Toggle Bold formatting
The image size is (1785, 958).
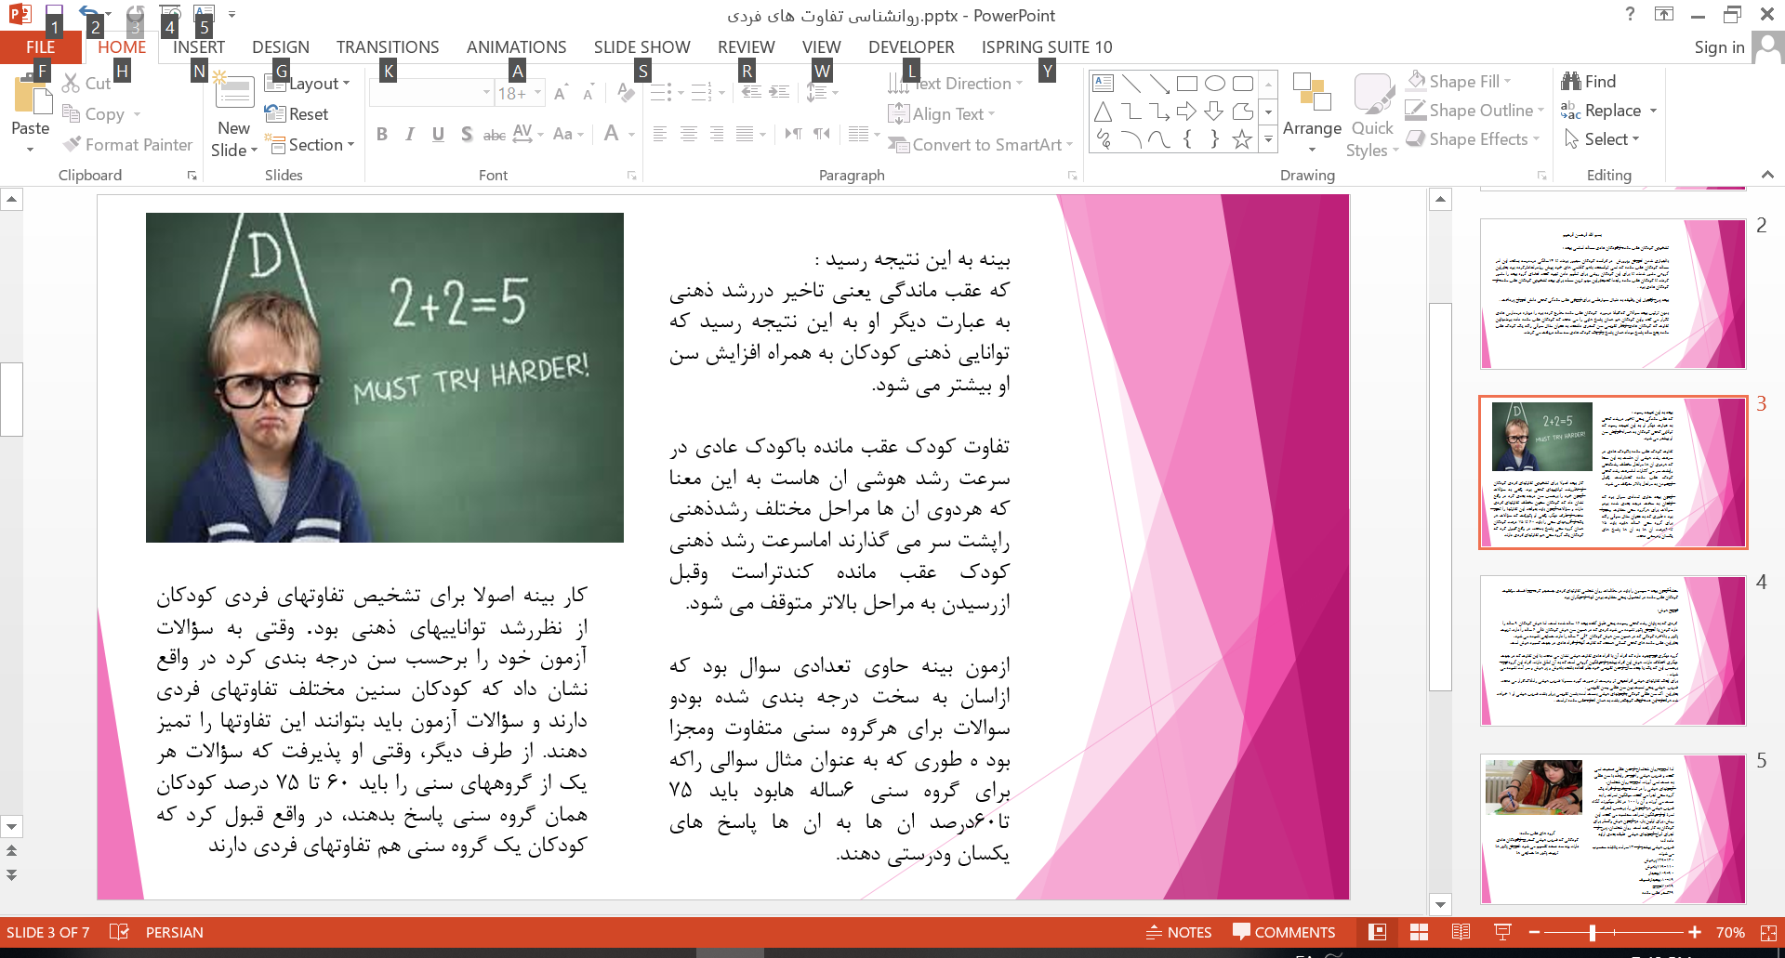[x=381, y=134]
